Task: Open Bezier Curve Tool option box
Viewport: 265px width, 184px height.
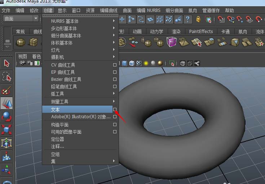Action: (115, 79)
